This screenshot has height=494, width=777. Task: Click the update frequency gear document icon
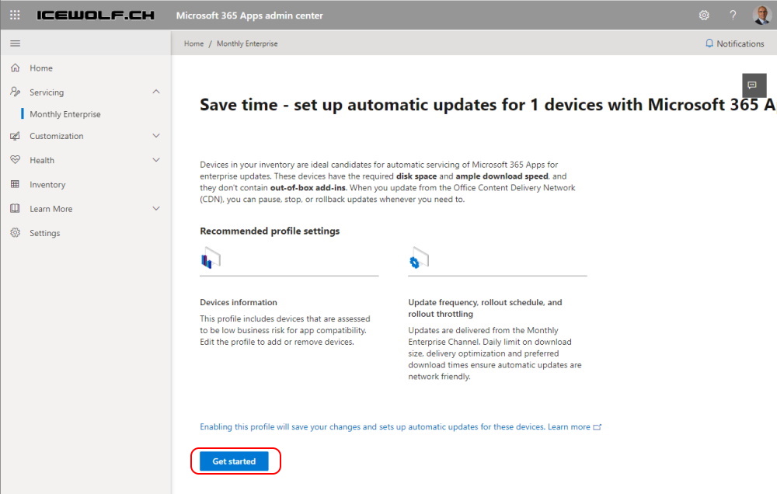pyautogui.click(x=419, y=258)
